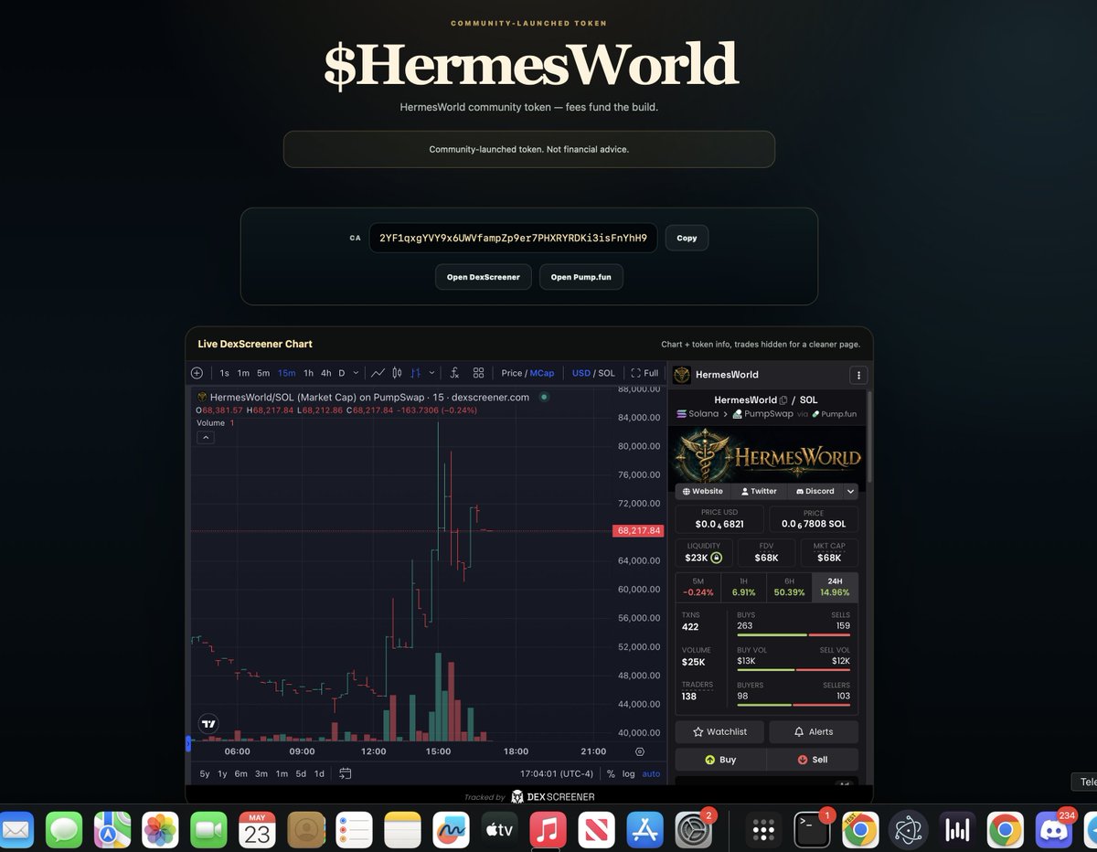This screenshot has width=1097, height=852.
Task: Open Launchpad grid icon in dock
Action: [x=763, y=829]
